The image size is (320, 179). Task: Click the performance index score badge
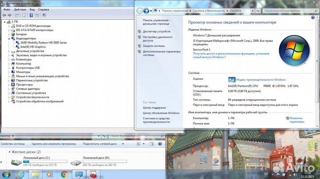(232, 80)
